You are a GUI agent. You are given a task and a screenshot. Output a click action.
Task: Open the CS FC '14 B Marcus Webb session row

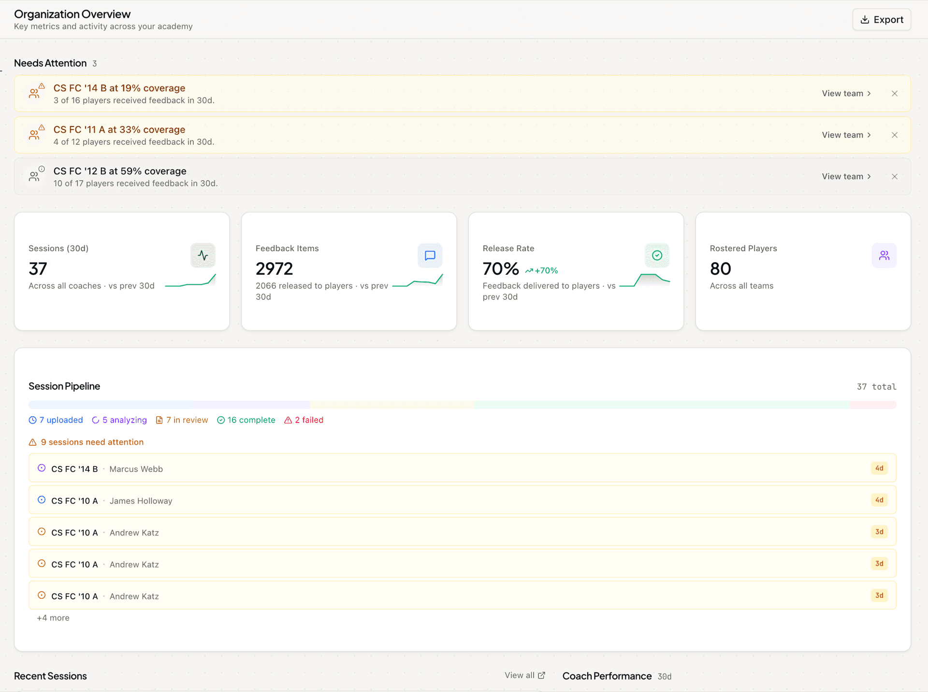463,468
